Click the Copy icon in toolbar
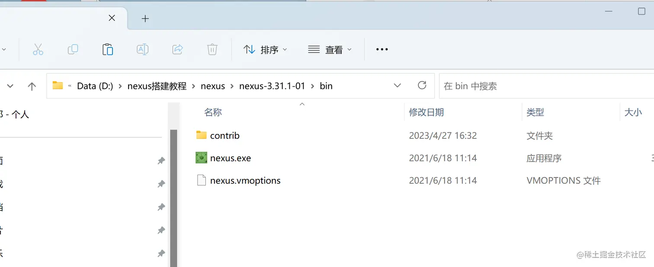 [x=73, y=50]
